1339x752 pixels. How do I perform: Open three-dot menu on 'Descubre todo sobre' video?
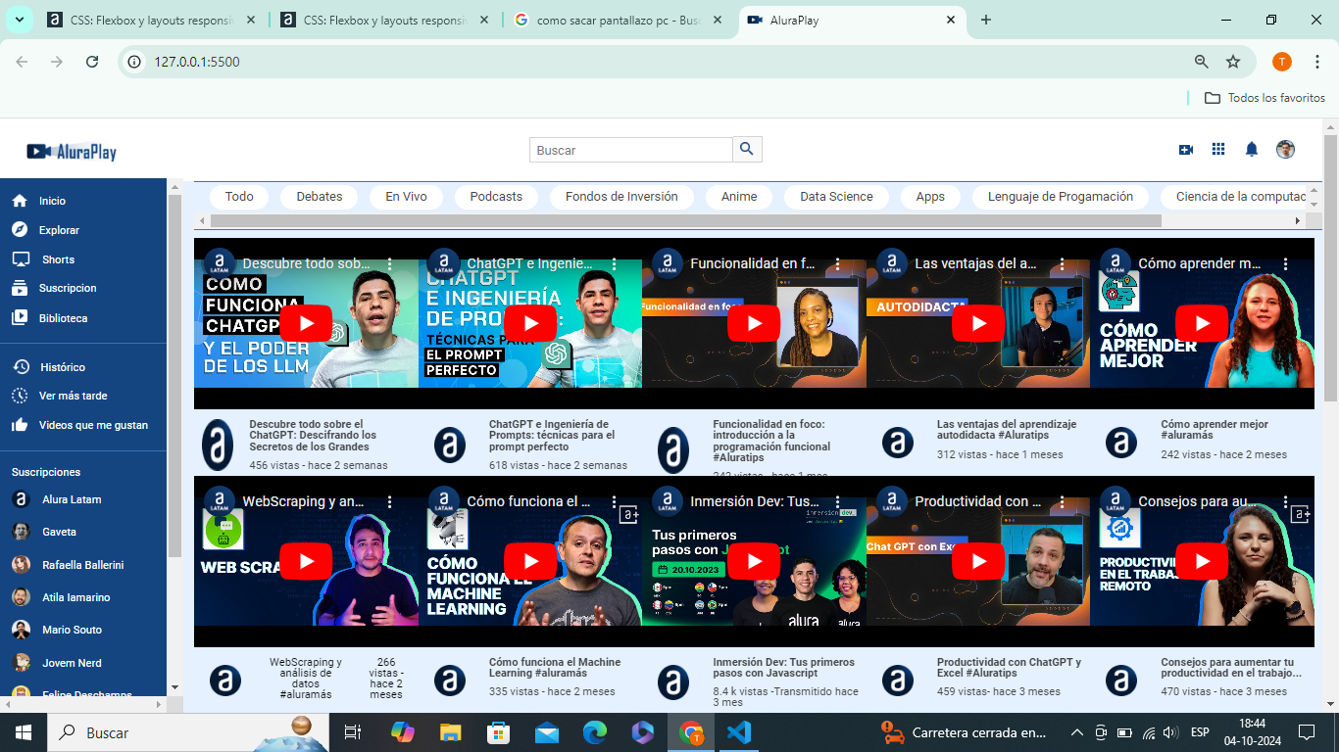pyautogui.click(x=389, y=264)
